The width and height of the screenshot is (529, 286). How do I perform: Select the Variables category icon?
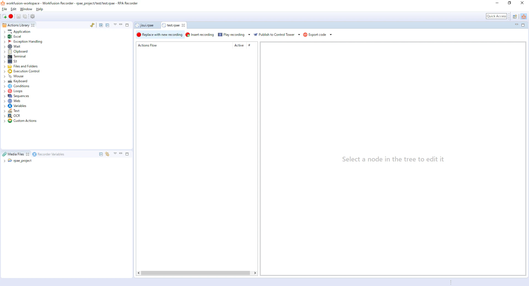10,106
